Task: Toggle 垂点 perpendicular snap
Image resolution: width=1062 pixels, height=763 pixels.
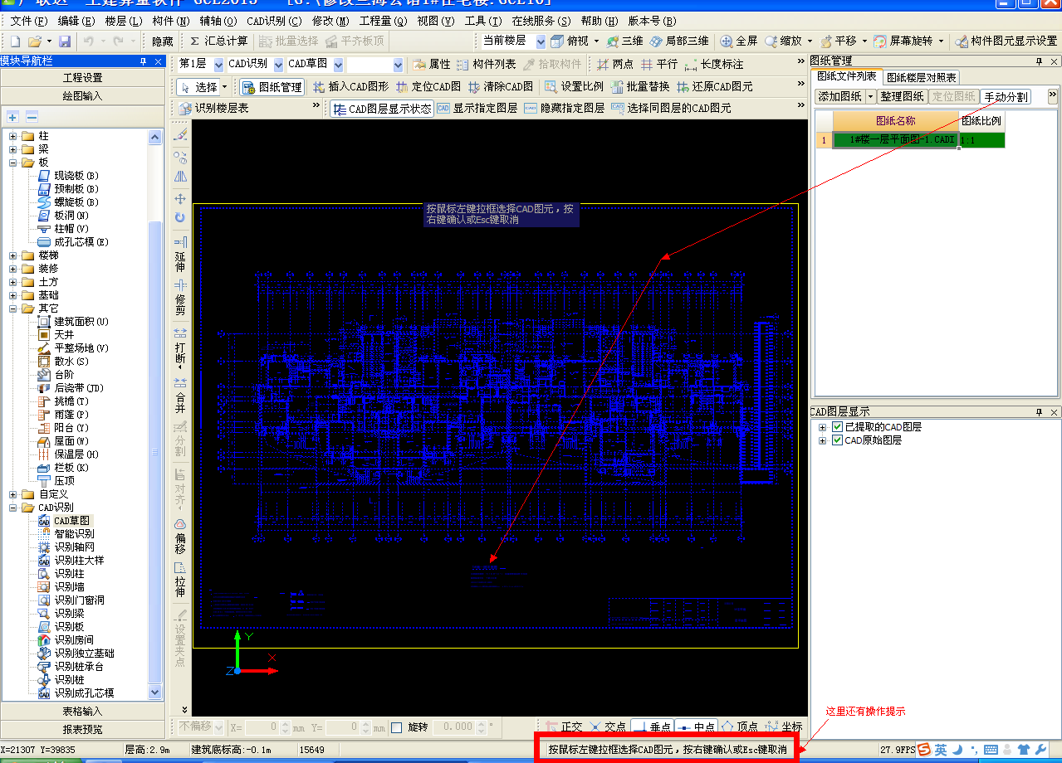Action: pyautogui.click(x=651, y=727)
